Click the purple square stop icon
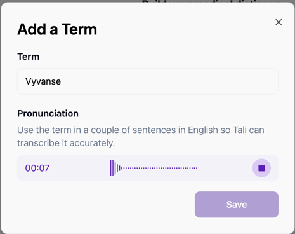Image resolution: width=295 pixels, height=234 pixels. (261, 168)
